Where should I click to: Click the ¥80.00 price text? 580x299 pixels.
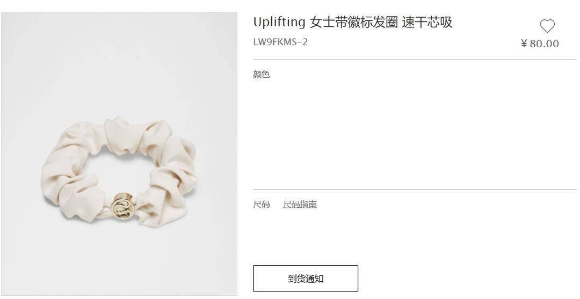[540, 43]
